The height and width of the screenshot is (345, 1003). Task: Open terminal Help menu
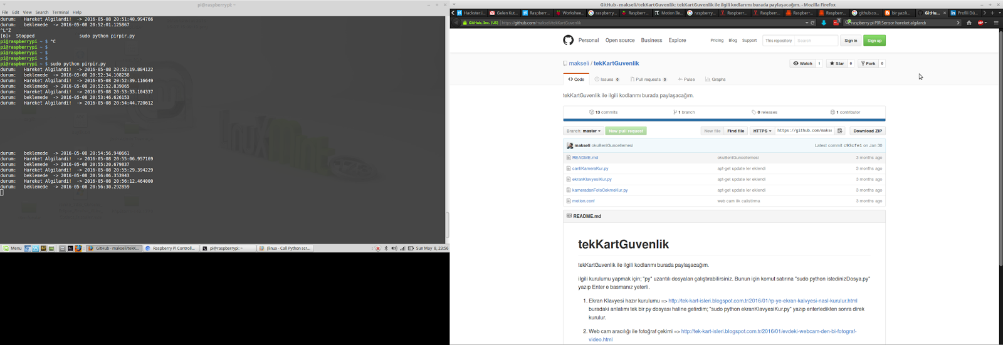pos(77,13)
